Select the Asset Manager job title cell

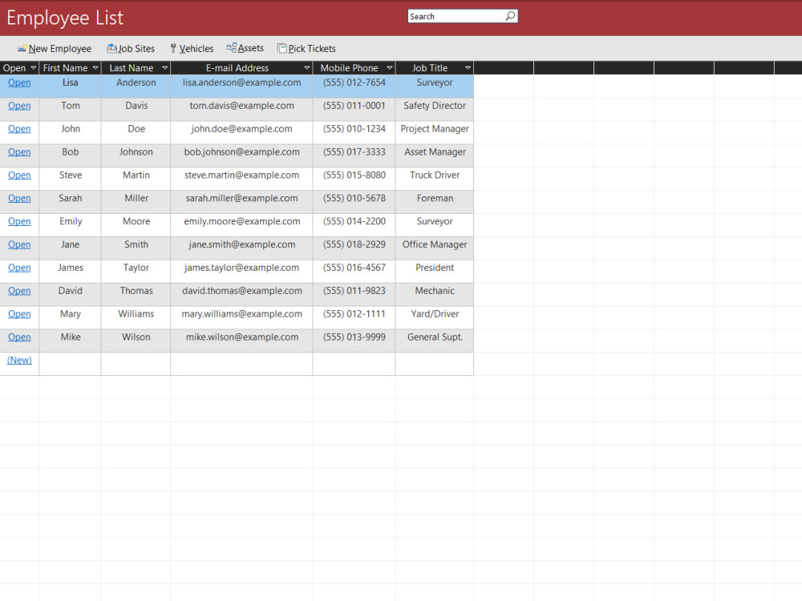[x=434, y=155]
